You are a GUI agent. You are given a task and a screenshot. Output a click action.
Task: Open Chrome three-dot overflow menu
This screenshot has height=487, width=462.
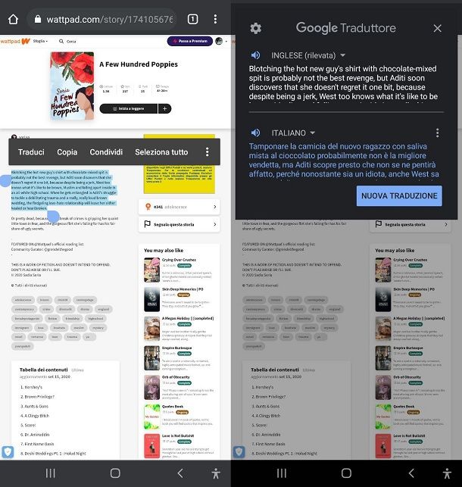(215, 19)
